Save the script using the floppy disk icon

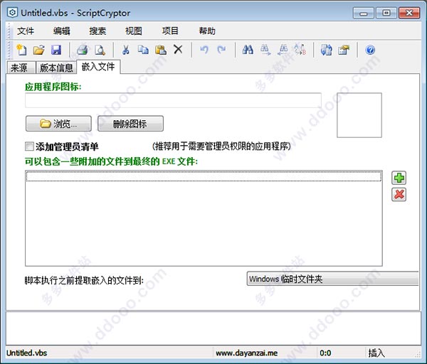tap(56, 50)
